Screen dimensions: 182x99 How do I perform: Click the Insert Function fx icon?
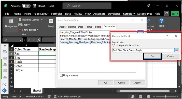(39, 40)
